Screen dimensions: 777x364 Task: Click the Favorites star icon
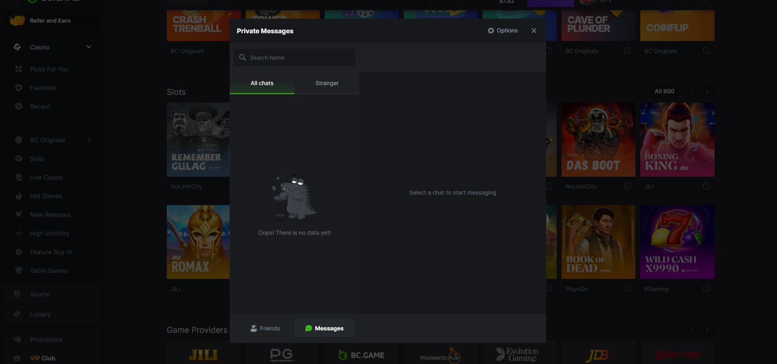tap(19, 88)
